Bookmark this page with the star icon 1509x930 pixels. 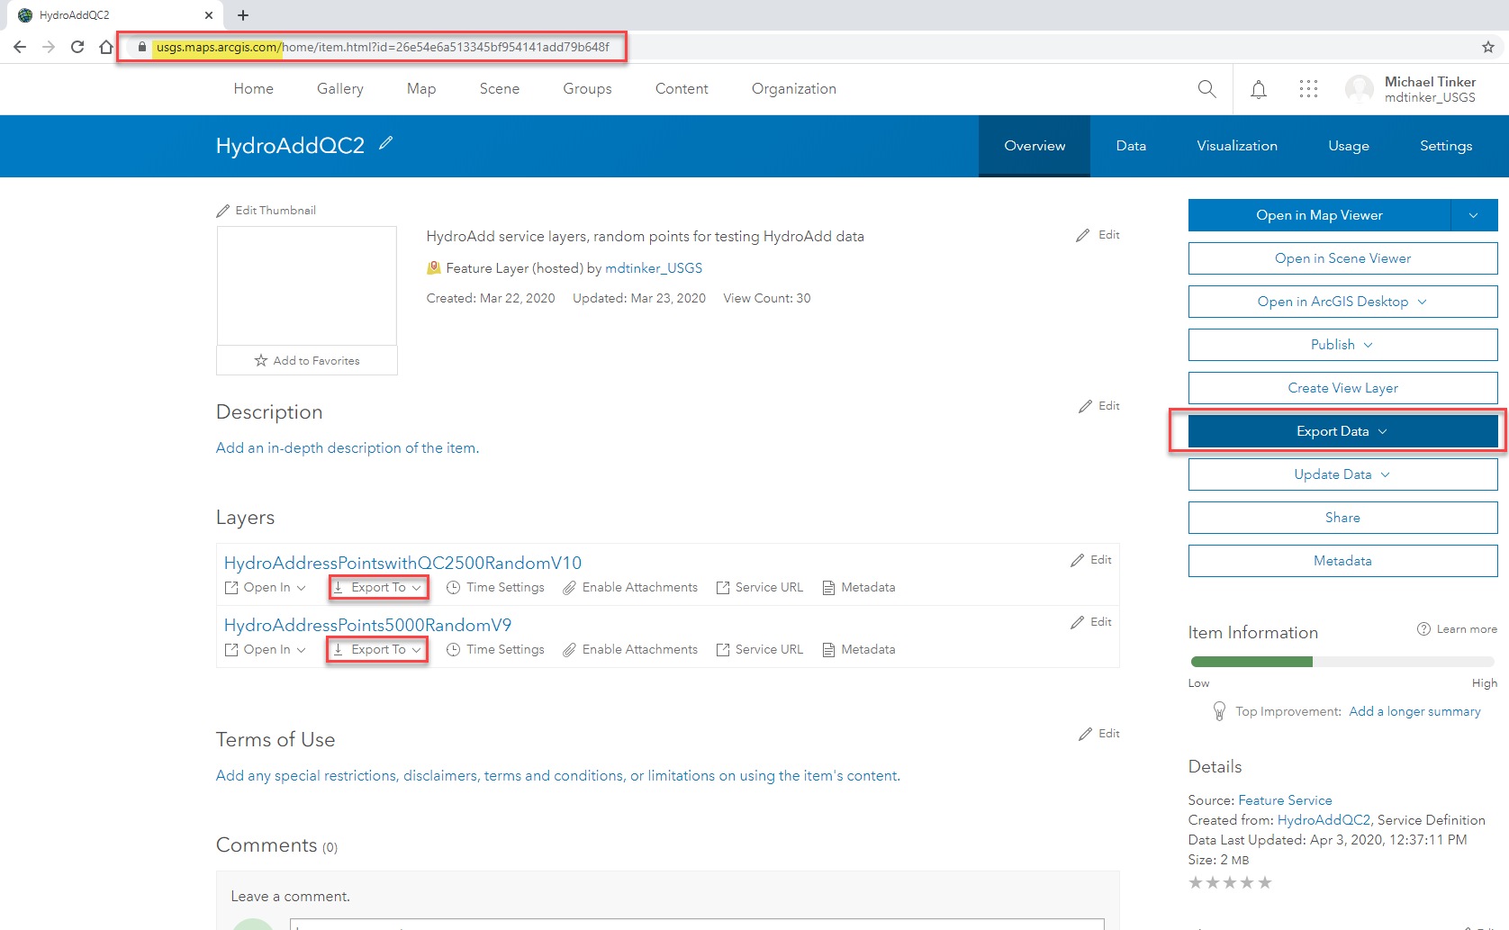(x=1488, y=47)
